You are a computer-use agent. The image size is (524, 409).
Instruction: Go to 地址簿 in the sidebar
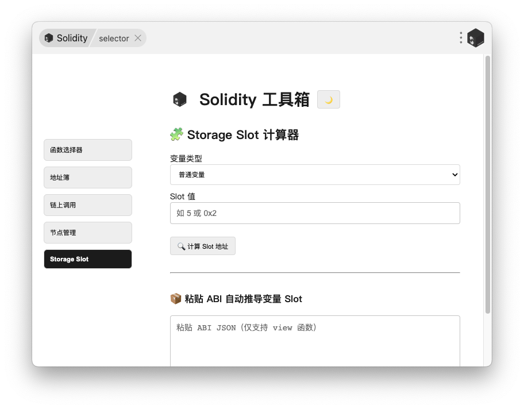tap(88, 178)
